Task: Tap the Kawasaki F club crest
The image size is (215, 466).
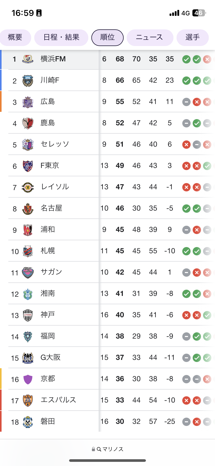Action: tap(28, 81)
